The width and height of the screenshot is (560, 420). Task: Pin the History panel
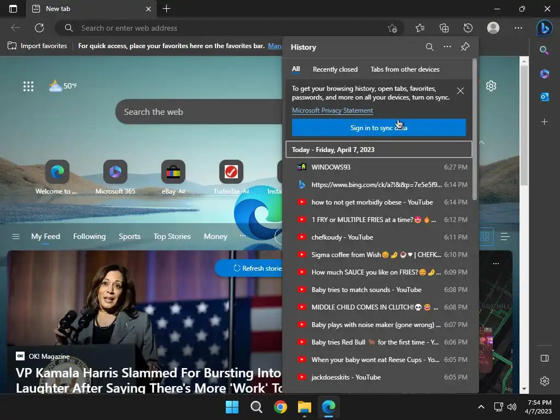[465, 47]
